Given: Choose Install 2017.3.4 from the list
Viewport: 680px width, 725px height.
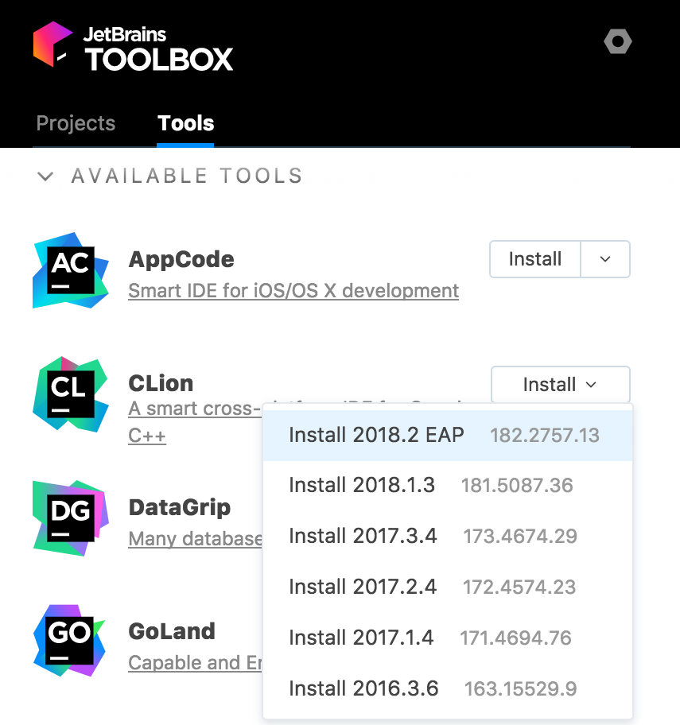Looking at the screenshot, I should [x=447, y=537].
